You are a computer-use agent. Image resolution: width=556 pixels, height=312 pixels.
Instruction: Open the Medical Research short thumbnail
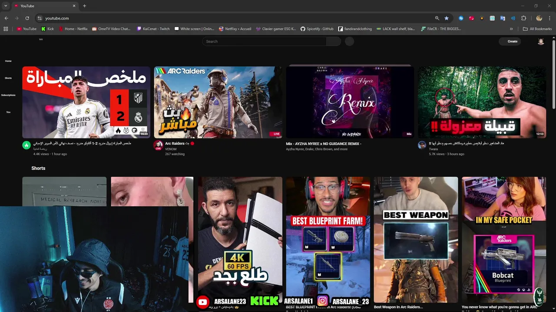click(x=64, y=191)
